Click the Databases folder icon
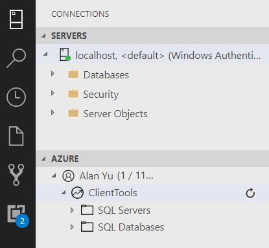Image resolution: width=269 pixels, height=248 pixels. click(x=73, y=74)
